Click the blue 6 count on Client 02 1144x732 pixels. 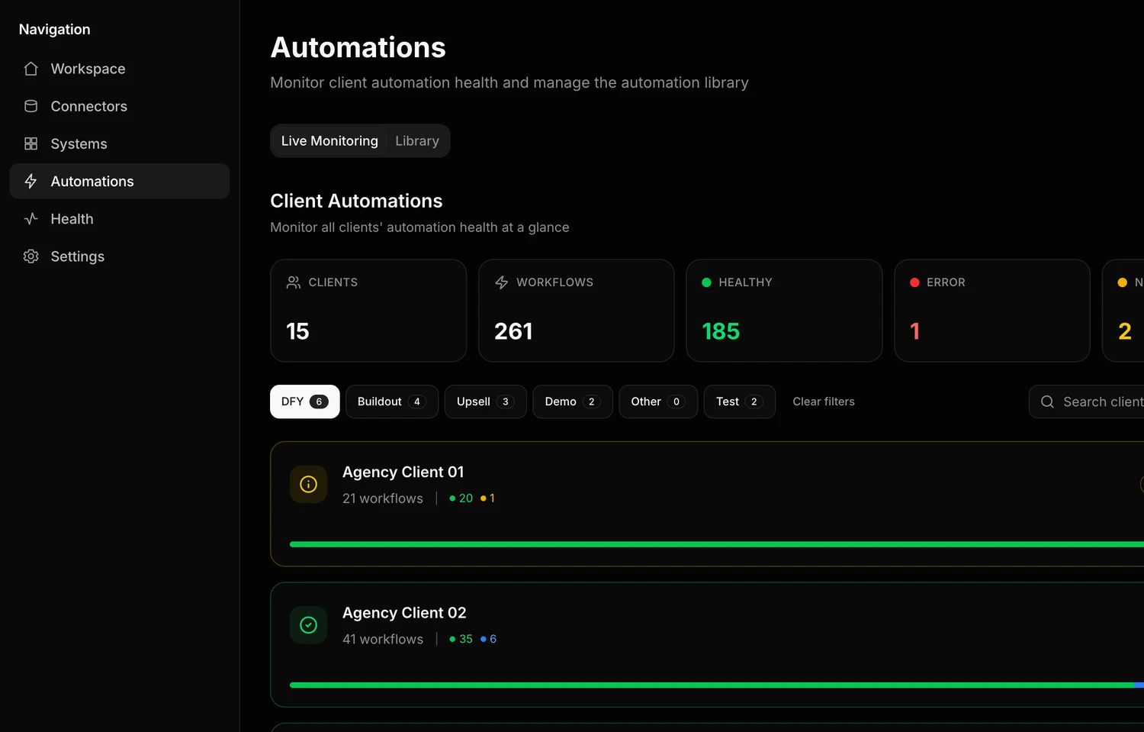489,639
